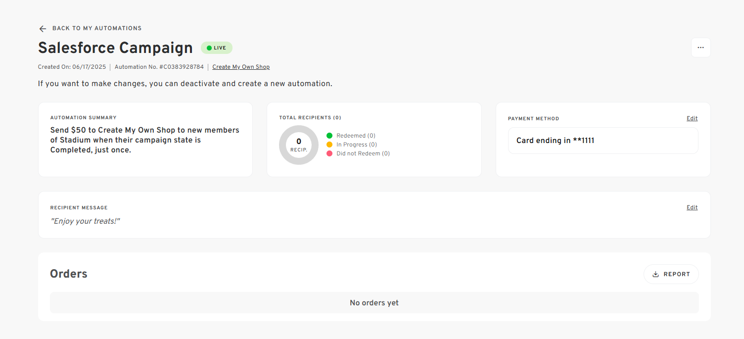Click the Did not Redeem (0) label
The width and height of the screenshot is (744, 339).
363,153
